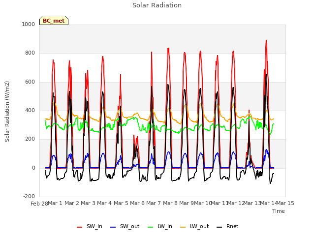Click the -200 y-axis tick label
Viewport: 315px width, 236px height.
(x=29, y=196)
